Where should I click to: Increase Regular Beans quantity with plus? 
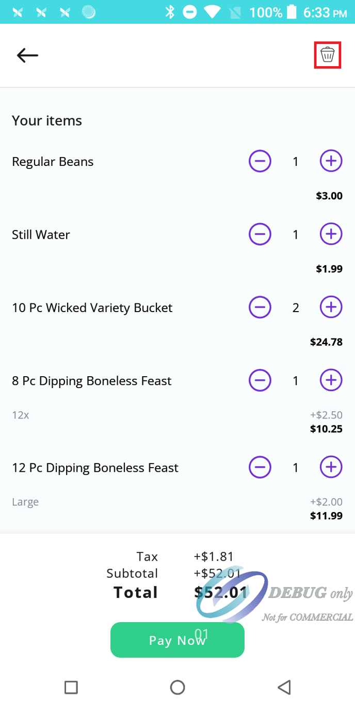coord(331,161)
